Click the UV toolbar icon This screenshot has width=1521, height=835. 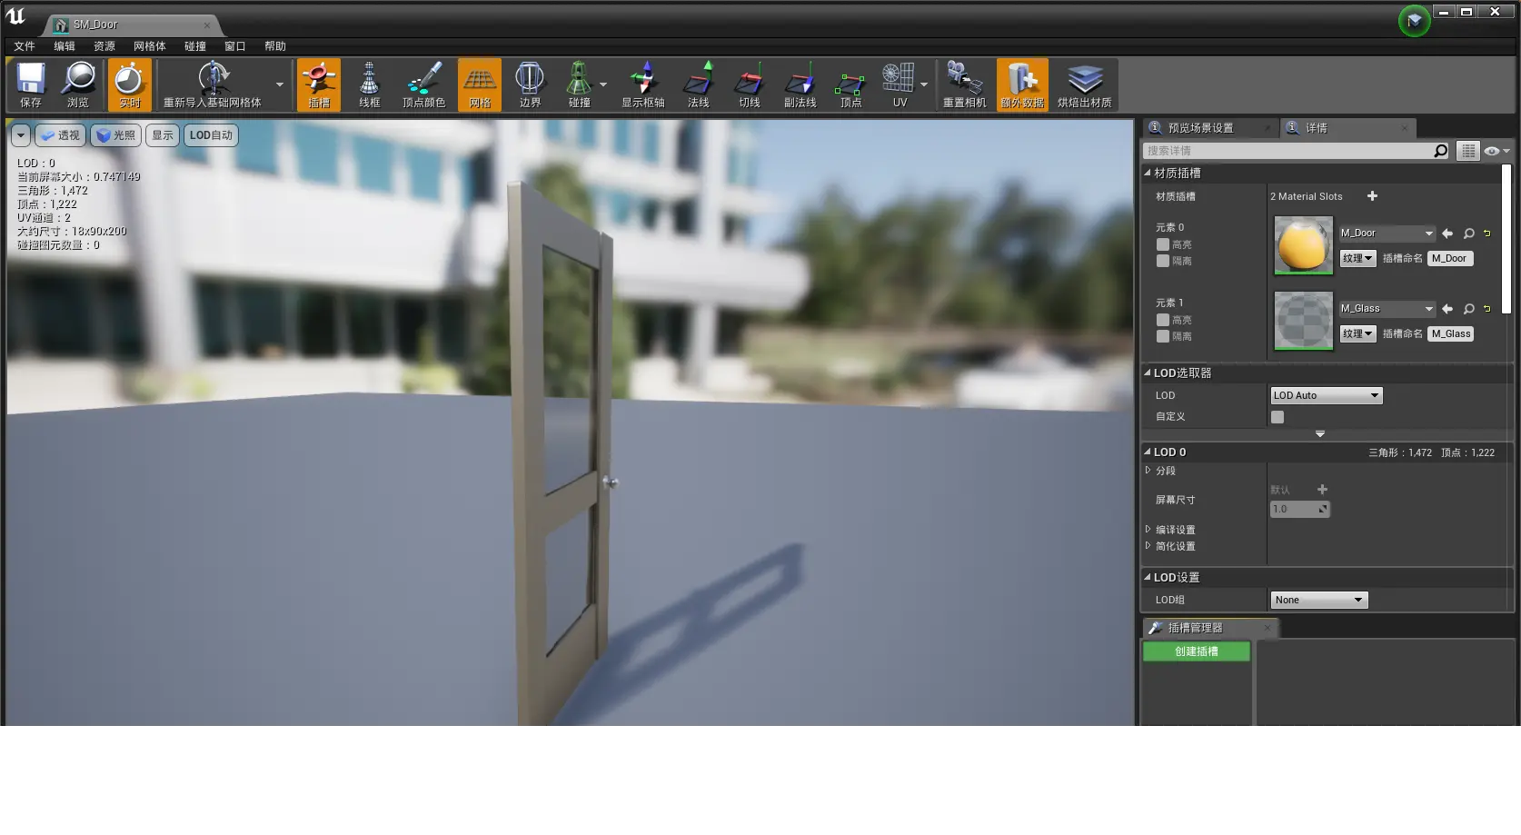(x=900, y=85)
